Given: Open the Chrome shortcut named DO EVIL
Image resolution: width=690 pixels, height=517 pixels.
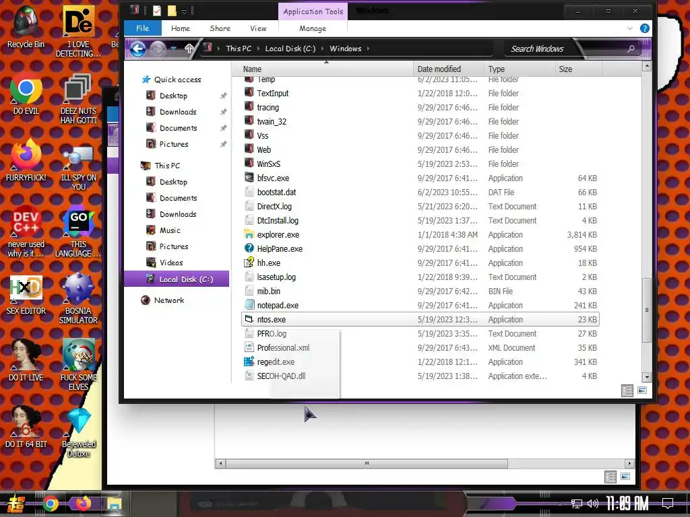Looking at the screenshot, I should point(26,94).
